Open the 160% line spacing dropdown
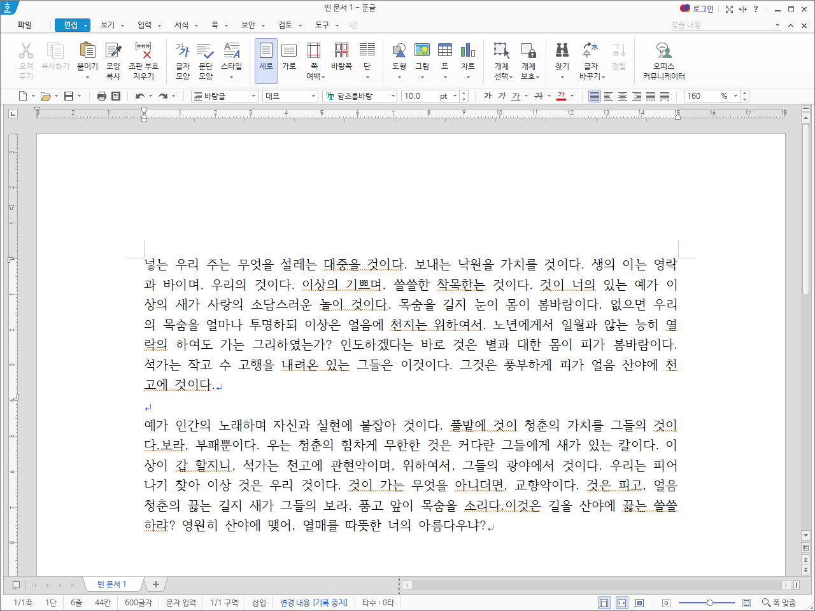The image size is (815, 611). coord(736,96)
